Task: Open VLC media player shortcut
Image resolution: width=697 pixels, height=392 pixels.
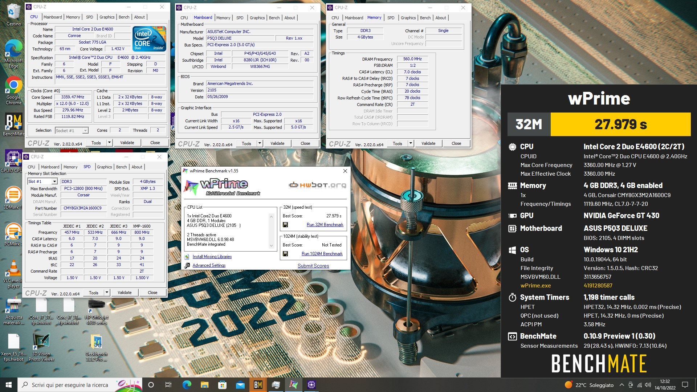Action: point(13,274)
